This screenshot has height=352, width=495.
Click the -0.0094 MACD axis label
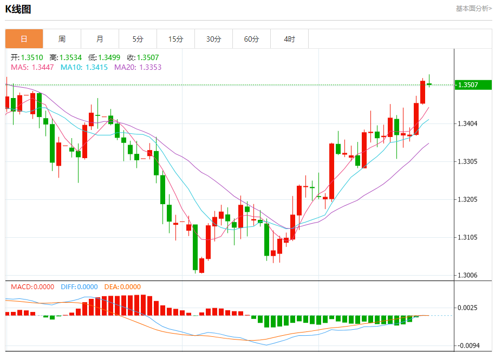(468, 346)
